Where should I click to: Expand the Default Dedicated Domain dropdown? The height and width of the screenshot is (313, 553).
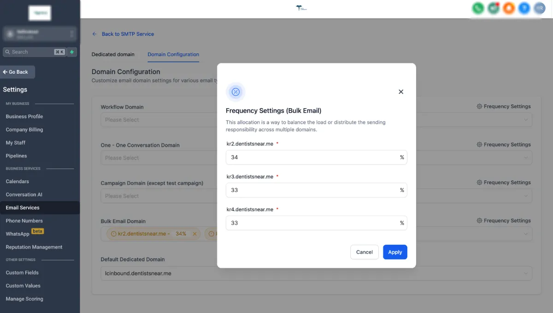pos(526,273)
